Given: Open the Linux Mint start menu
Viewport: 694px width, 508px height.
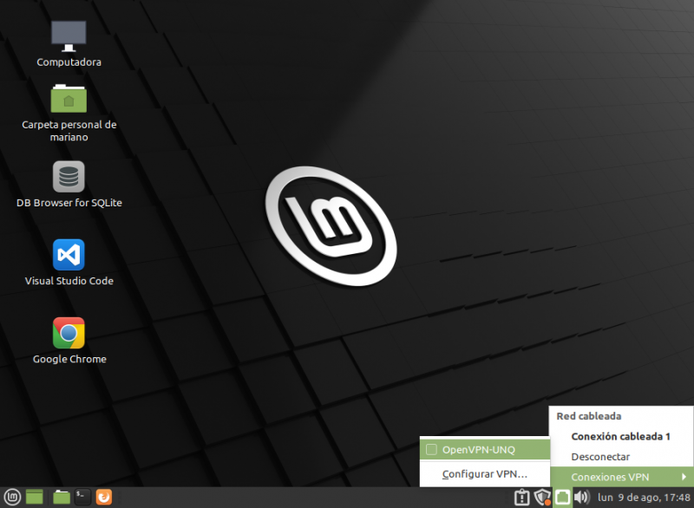Looking at the screenshot, I should point(12,498).
